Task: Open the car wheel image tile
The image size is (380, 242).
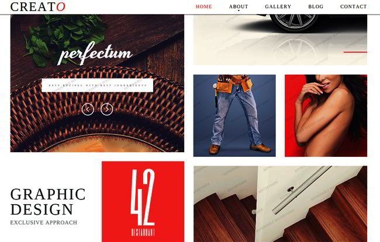Action: point(280,40)
